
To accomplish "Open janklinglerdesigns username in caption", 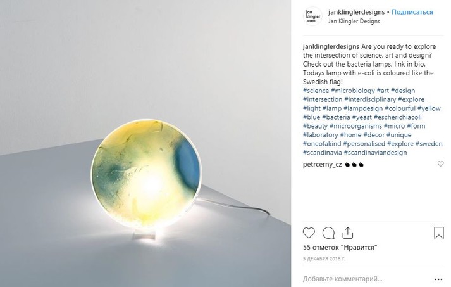I will point(331,47).
